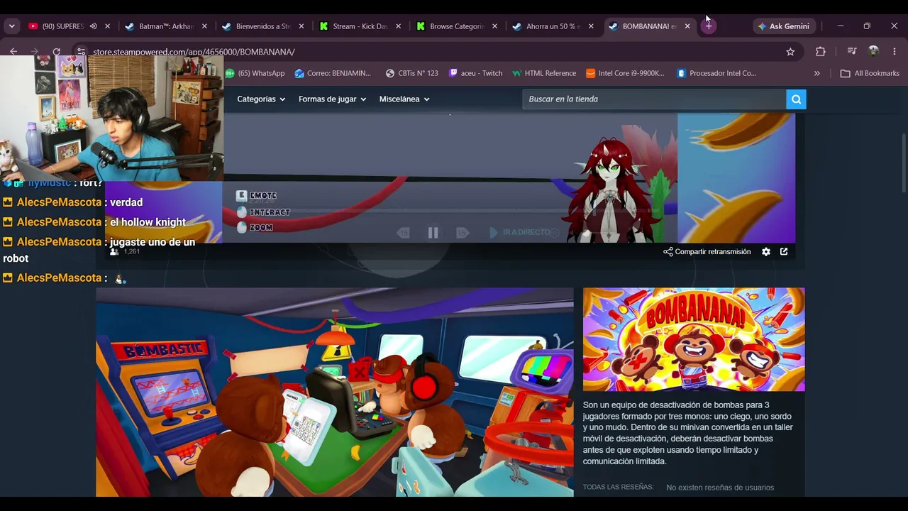Screen dimensions: 908x511
Task: Go back with the browser back arrow
Action: pos(13,52)
